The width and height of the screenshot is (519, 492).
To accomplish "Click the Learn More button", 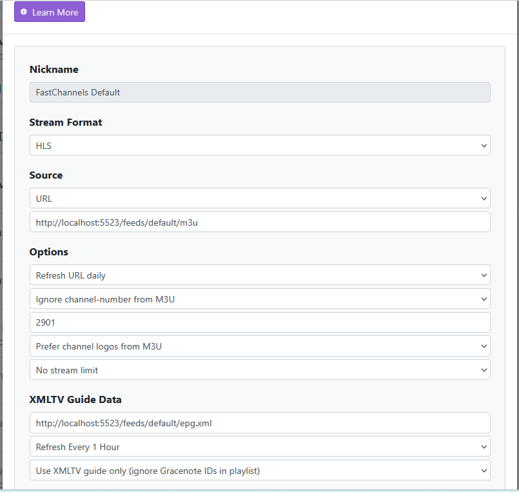I will coord(49,12).
